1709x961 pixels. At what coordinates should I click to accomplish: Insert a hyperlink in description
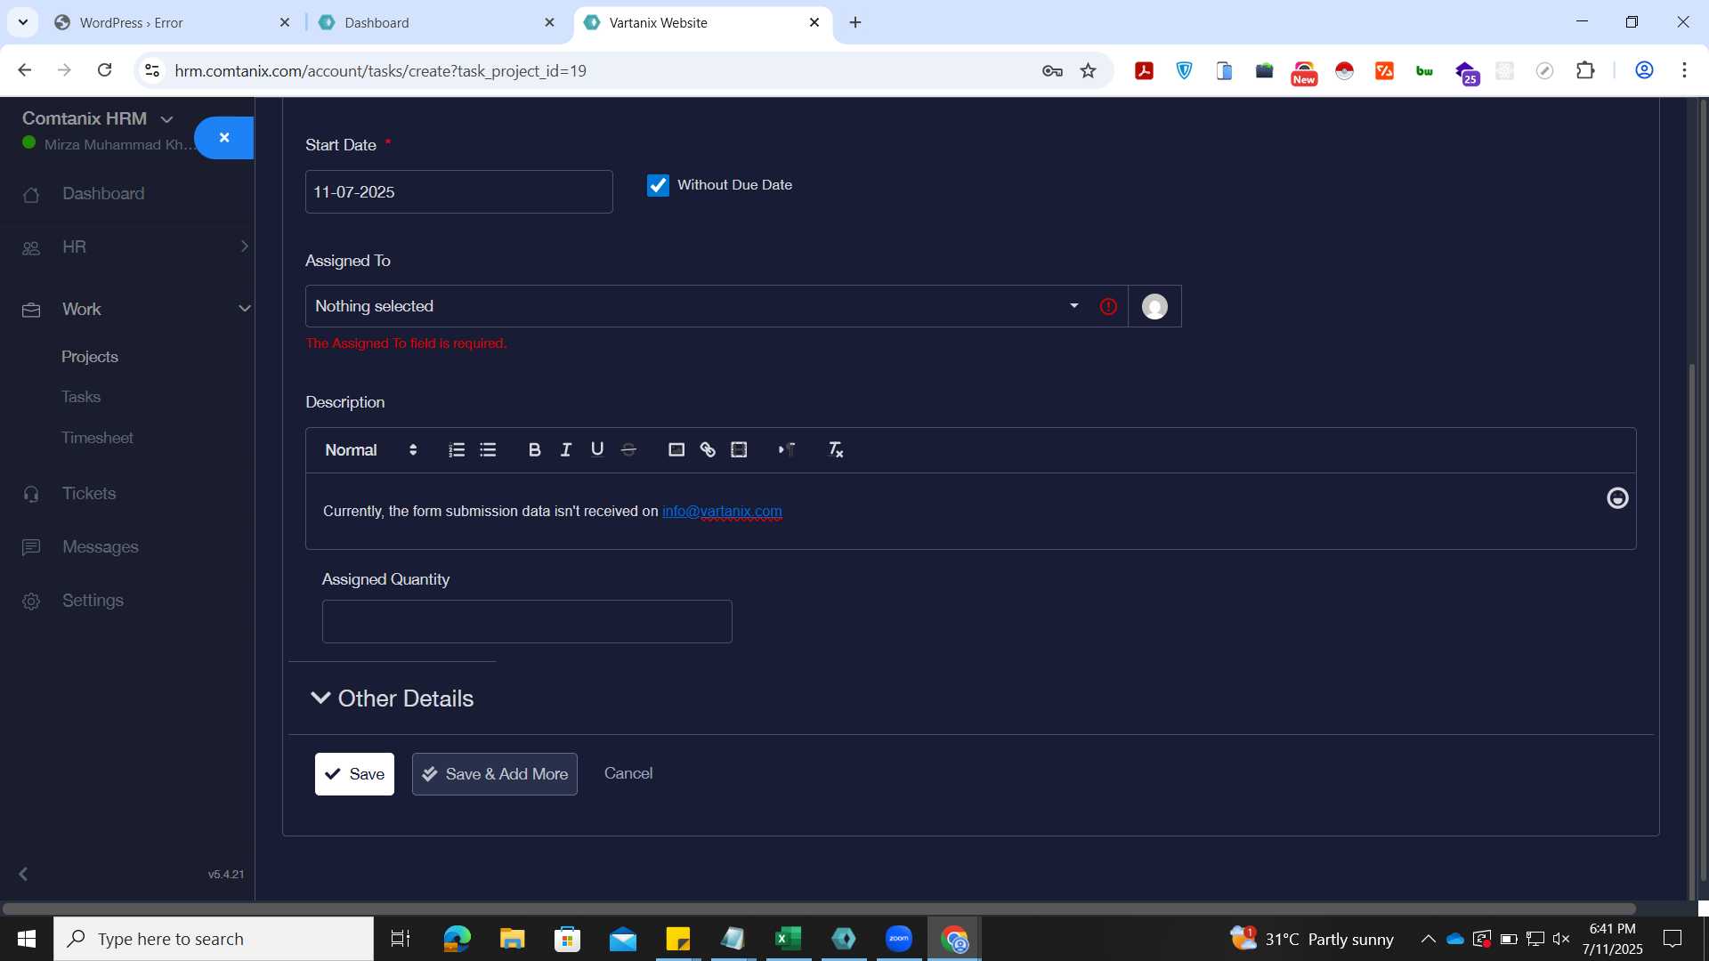pos(708,450)
